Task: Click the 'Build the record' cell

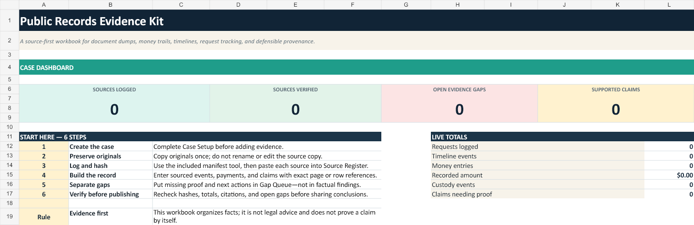Action: tap(111, 175)
